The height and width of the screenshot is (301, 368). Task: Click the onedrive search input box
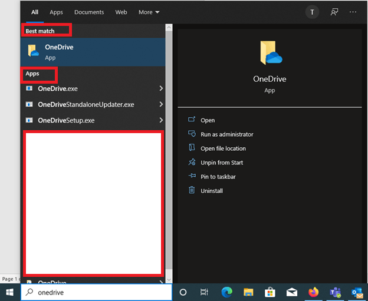(x=97, y=292)
